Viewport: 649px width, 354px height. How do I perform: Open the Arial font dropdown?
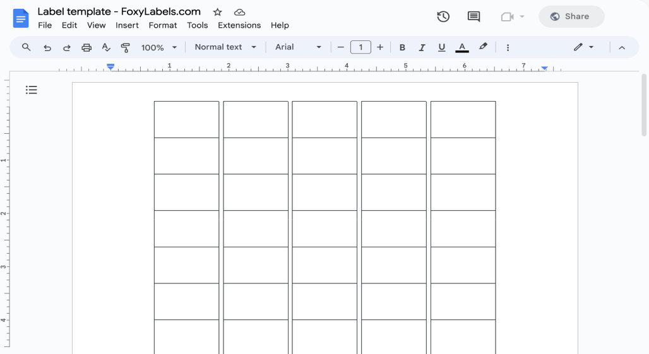[298, 47]
